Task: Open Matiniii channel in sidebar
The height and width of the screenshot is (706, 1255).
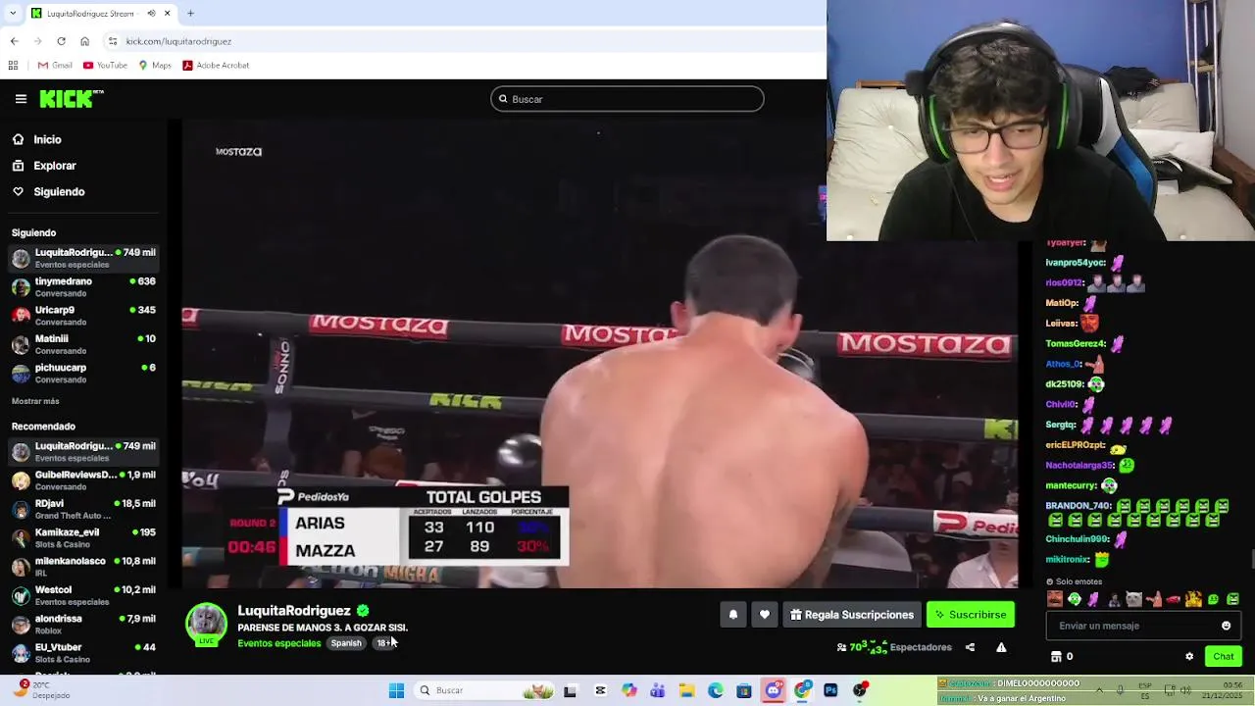Action: [84, 344]
